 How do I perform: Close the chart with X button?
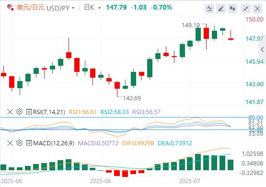(x=257, y=8)
